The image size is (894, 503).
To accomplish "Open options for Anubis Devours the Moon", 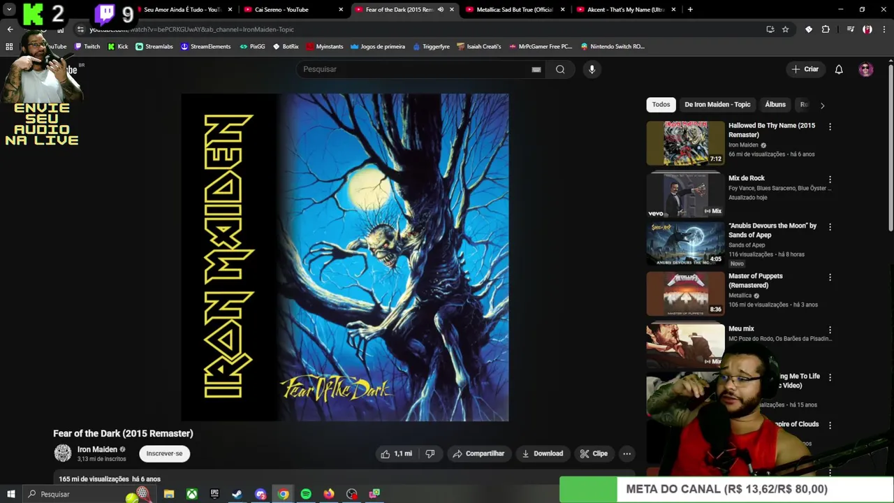I will click(830, 227).
